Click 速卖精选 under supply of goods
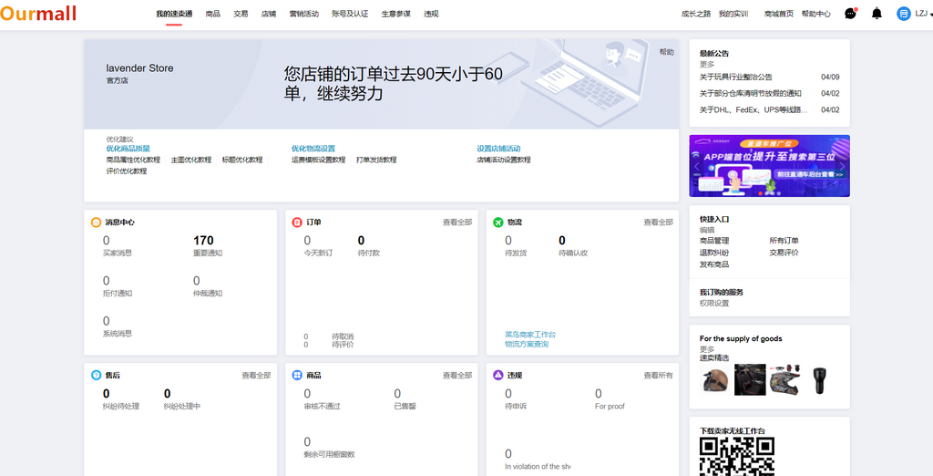This screenshot has height=476, width=933. (714, 358)
